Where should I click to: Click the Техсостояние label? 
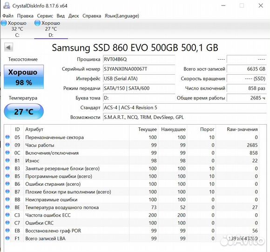23,59
